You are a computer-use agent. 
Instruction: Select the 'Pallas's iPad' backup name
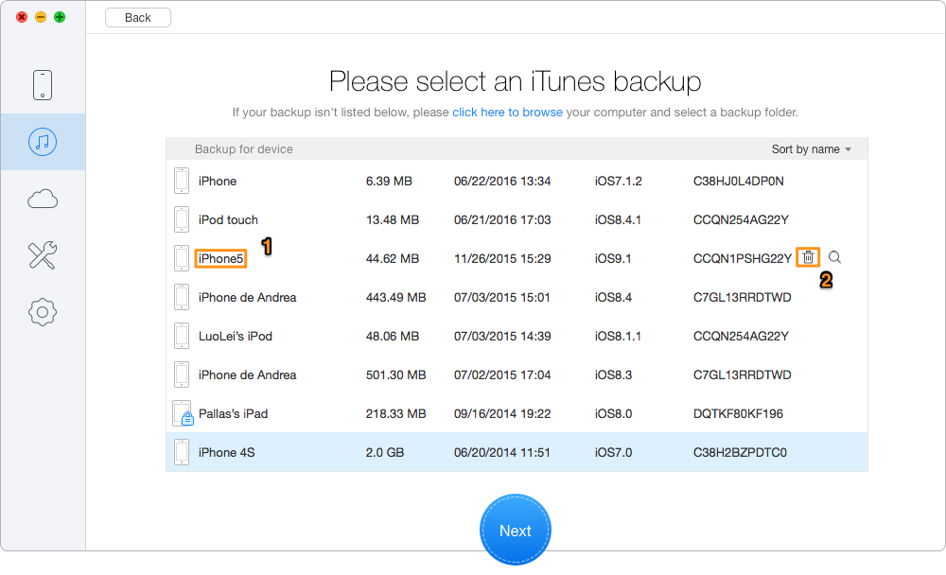point(233,414)
